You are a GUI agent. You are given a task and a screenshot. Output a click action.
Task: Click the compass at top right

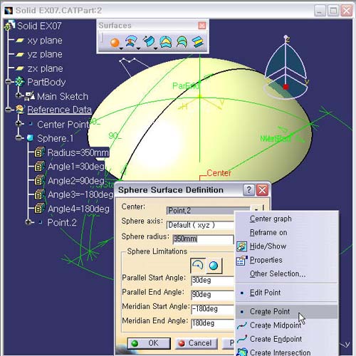[x=286, y=69]
